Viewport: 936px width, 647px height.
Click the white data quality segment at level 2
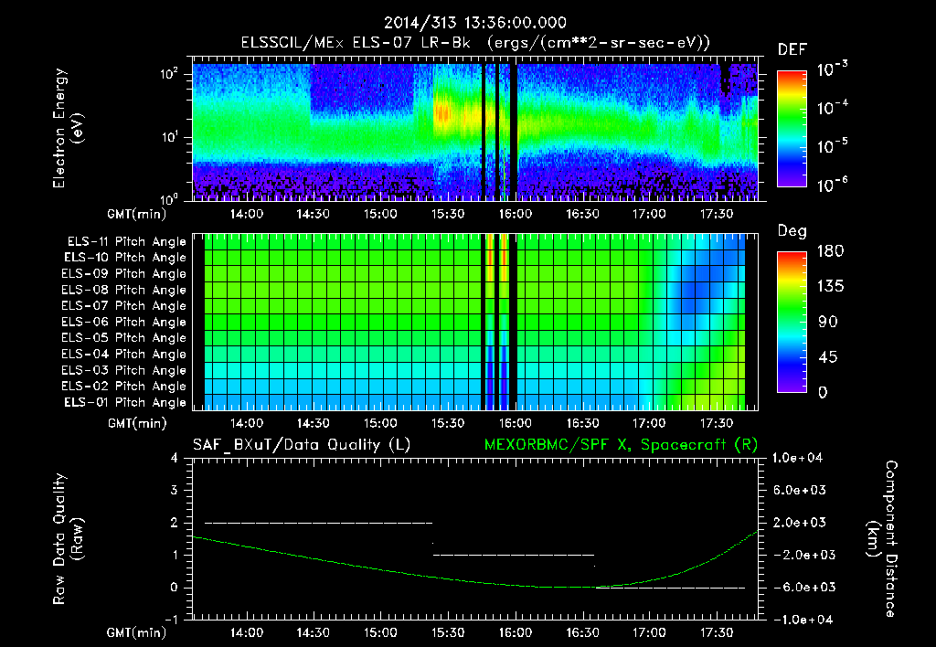coord(318,523)
